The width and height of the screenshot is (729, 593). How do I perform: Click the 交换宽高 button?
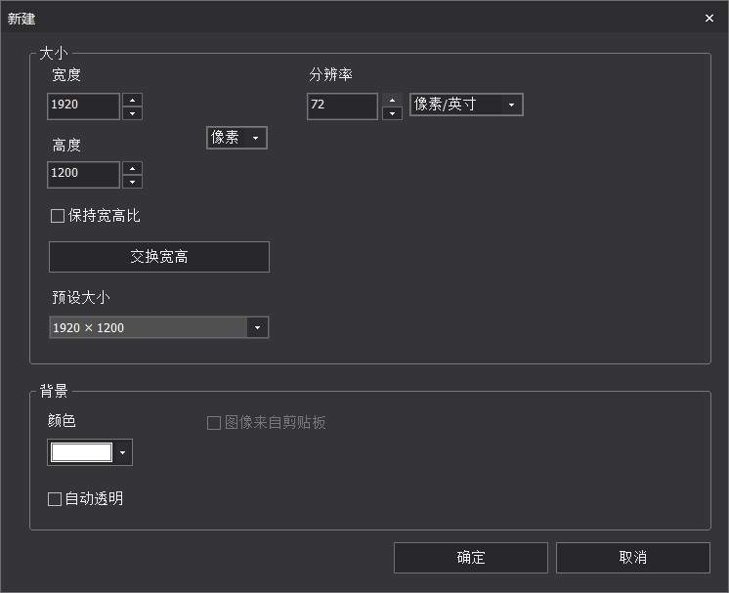click(x=159, y=257)
